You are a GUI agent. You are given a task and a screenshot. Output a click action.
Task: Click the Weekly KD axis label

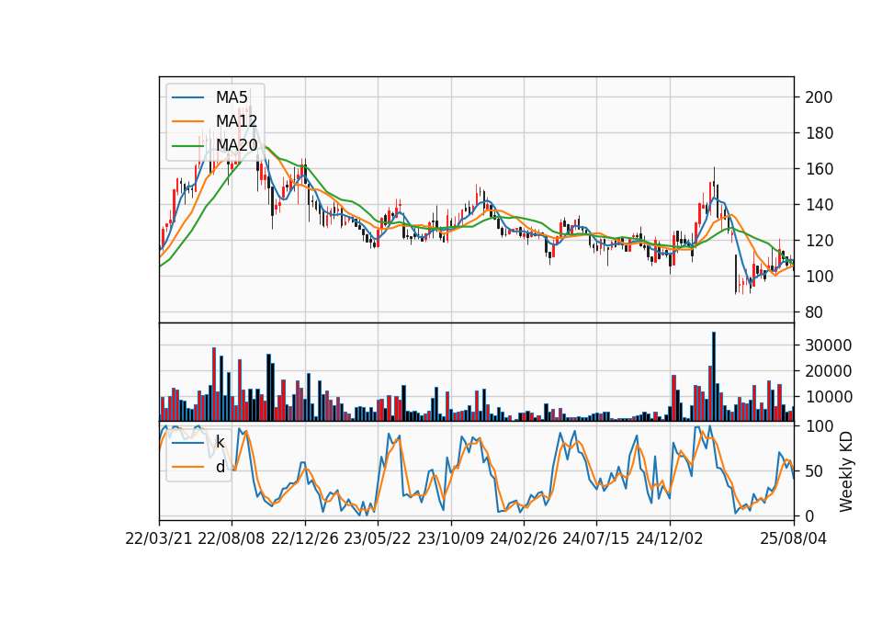click(846, 472)
